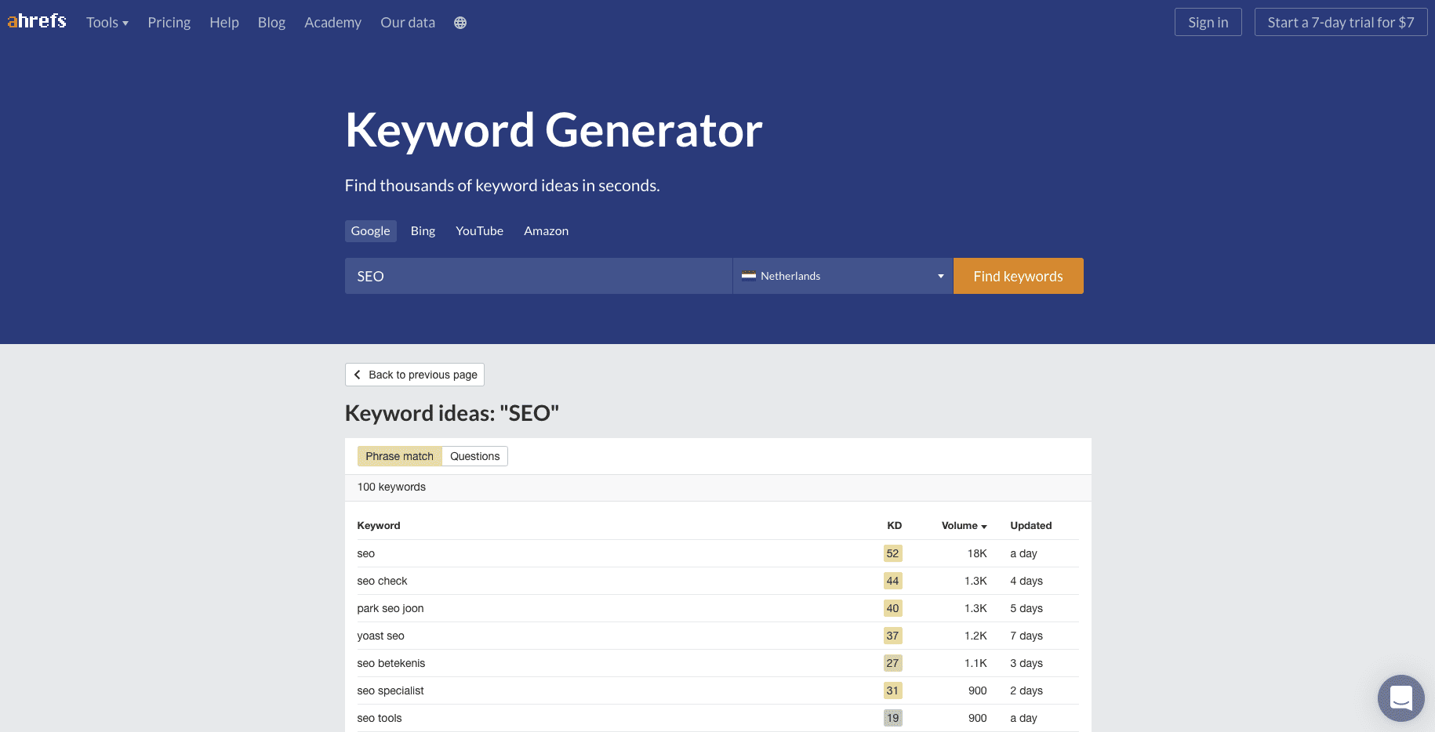Click the 18K volume value
Viewport: 1435px width, 732px height.
click(977, 553)
